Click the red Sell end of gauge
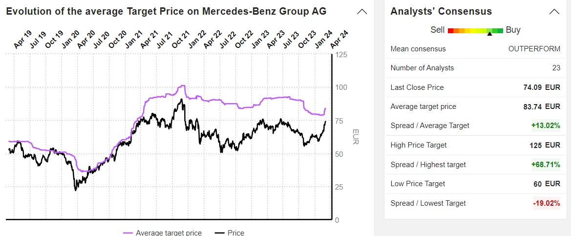571x236 pixels. [x=451, y=30]
